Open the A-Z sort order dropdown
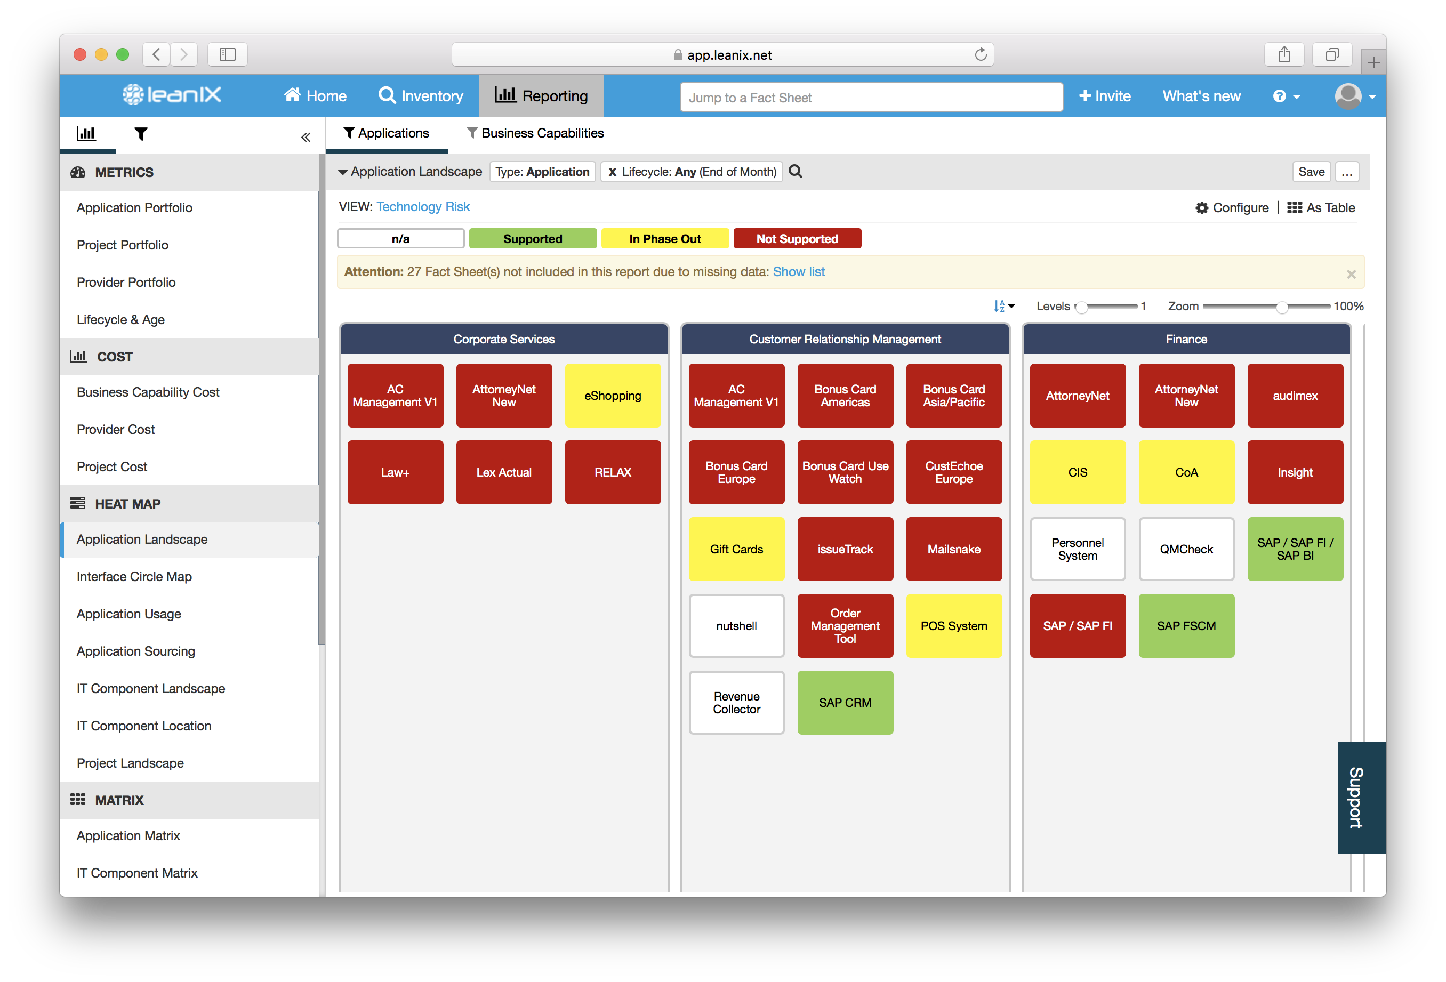Image resolution: width=1446 pixels, height=982 pixels. (x=1003, y=306)
